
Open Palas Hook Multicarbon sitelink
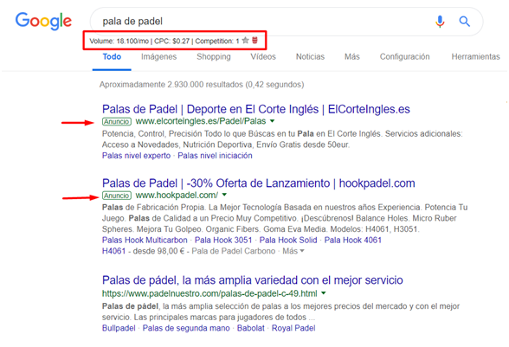[145, 240]
